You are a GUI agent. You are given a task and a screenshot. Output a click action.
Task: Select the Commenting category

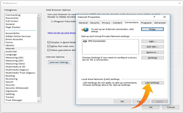[13, 15]
